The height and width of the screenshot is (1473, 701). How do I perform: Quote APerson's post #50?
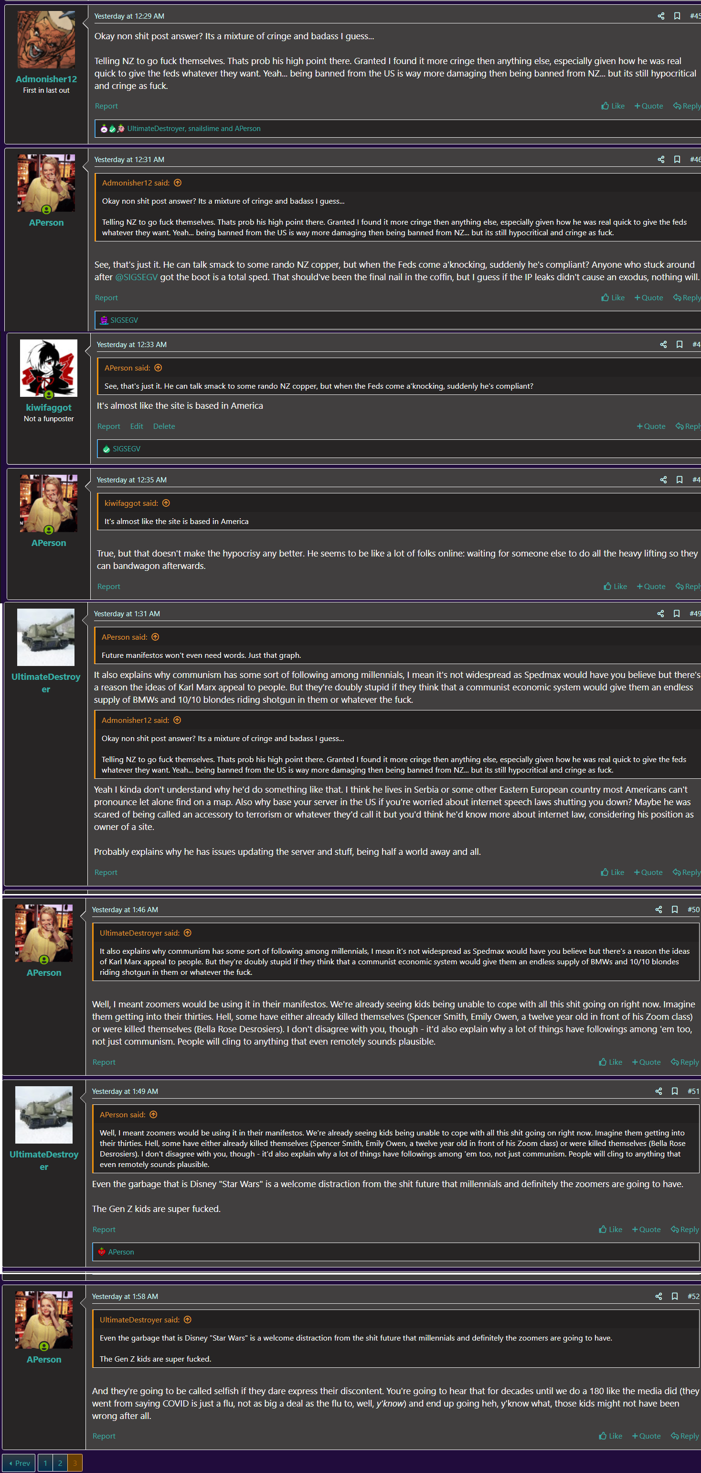coord(646,1062)
